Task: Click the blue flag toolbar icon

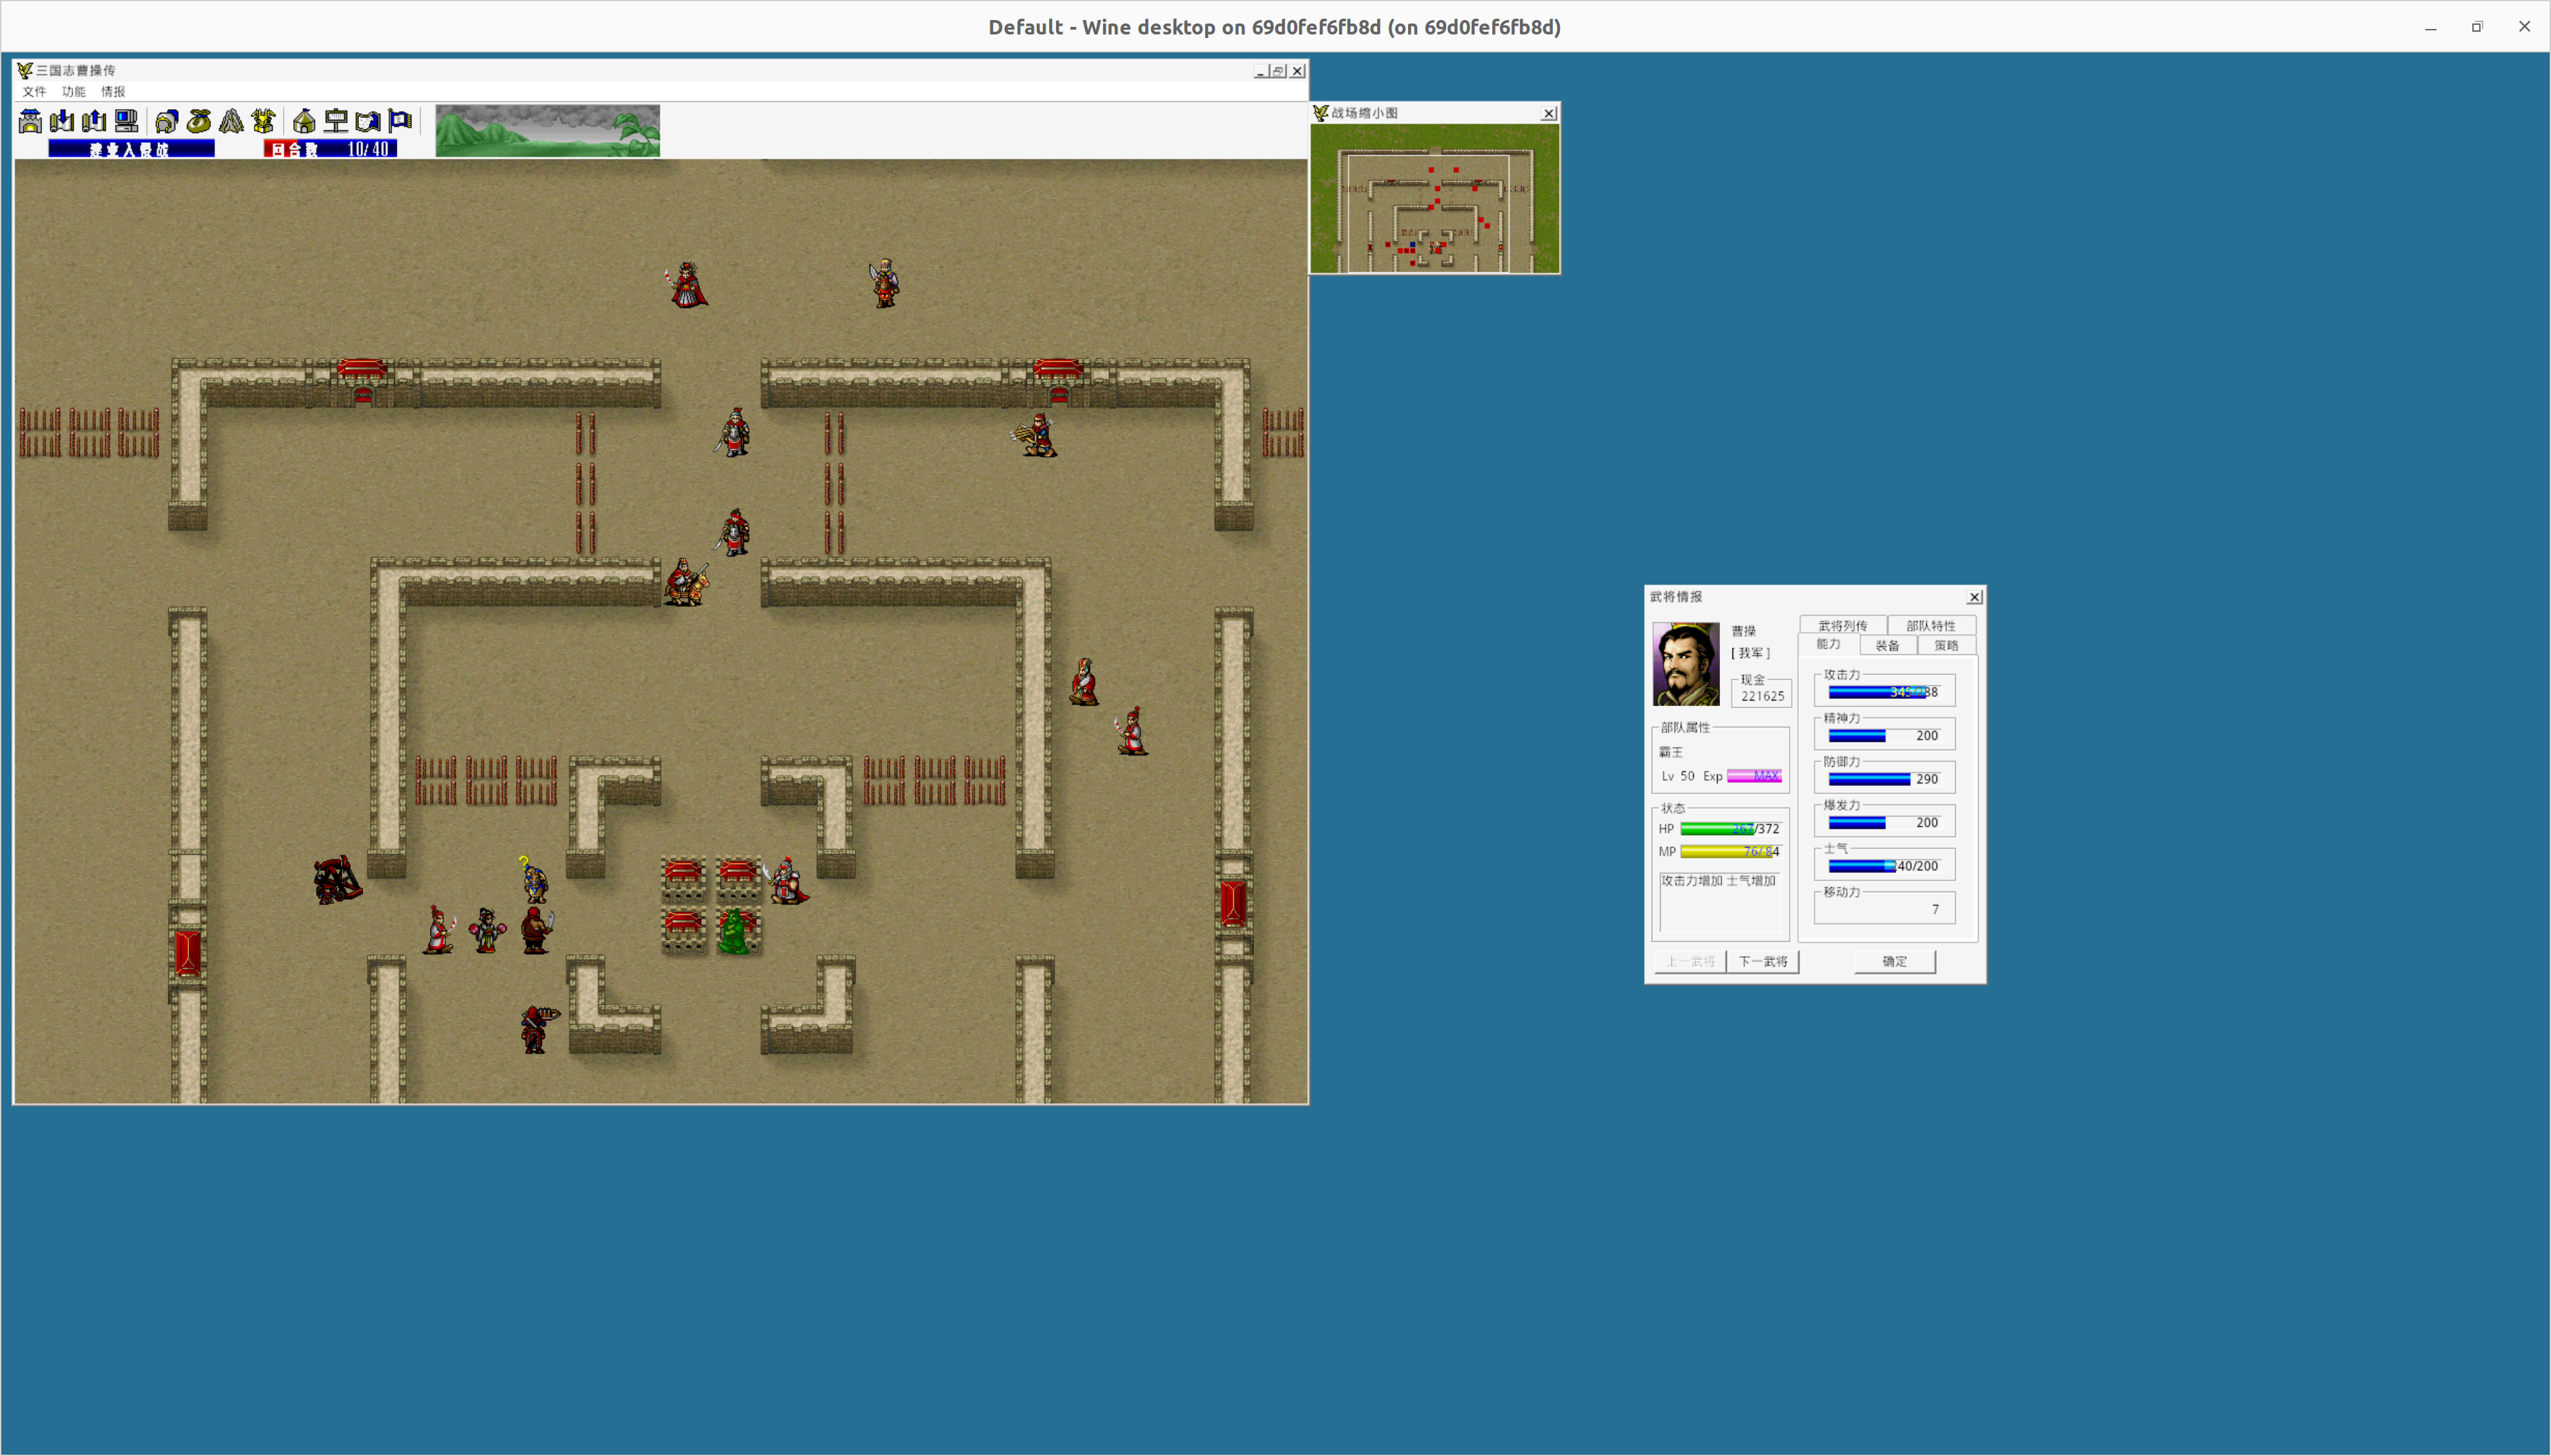Action: click(x=400, y=122)
